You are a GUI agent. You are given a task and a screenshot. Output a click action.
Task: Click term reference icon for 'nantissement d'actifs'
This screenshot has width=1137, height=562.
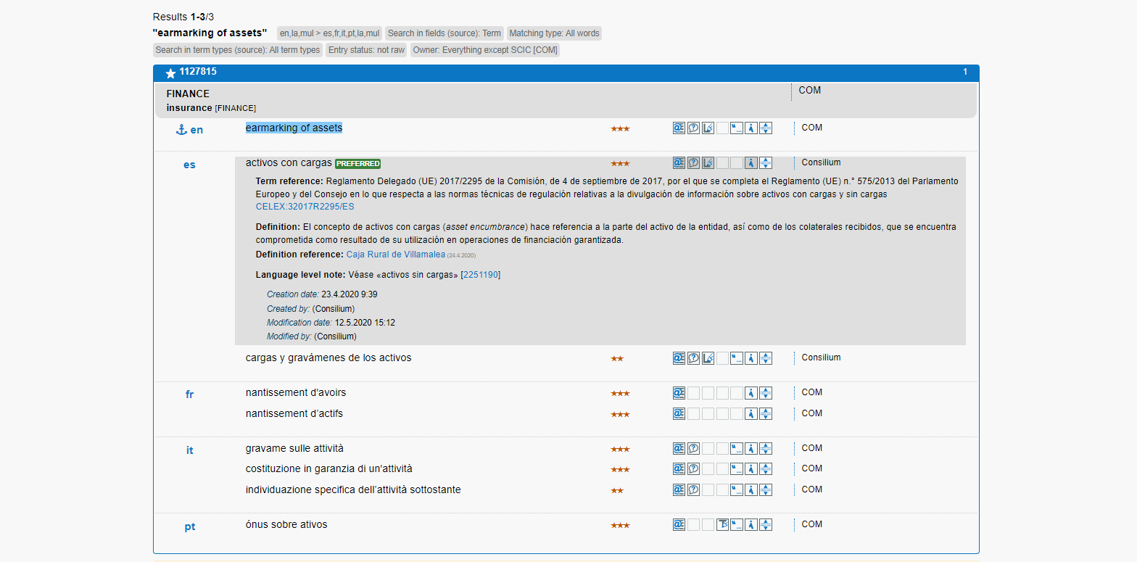coord(679,414)
